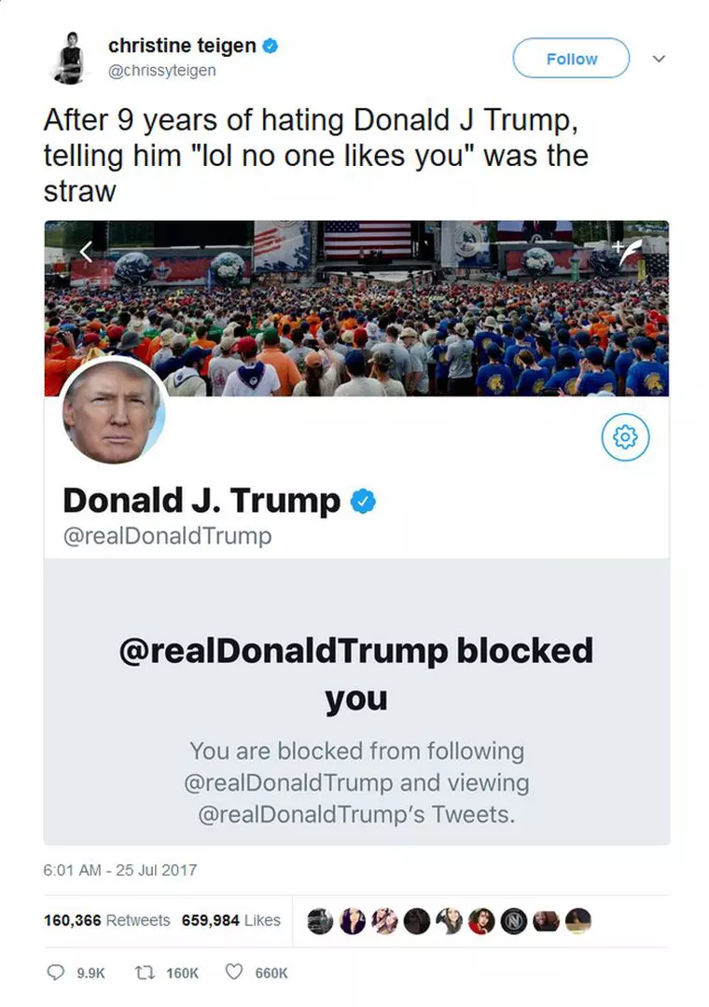The image size is (709, 1007).
Task: Click the blue verified badge beside christine teigen
Action: pos(271,46)
